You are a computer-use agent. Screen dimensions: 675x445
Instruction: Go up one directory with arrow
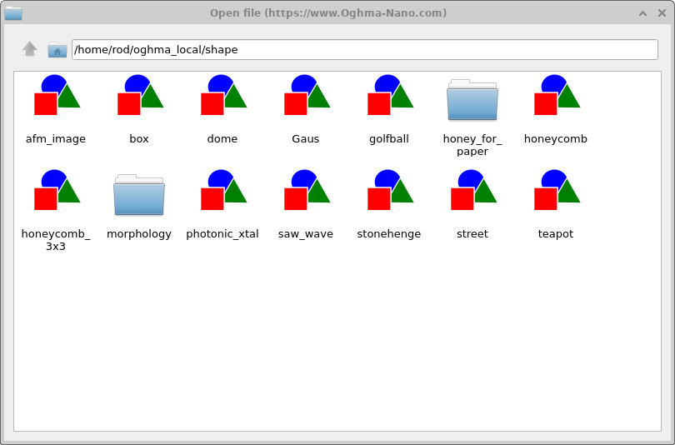[x=30, y=48]
